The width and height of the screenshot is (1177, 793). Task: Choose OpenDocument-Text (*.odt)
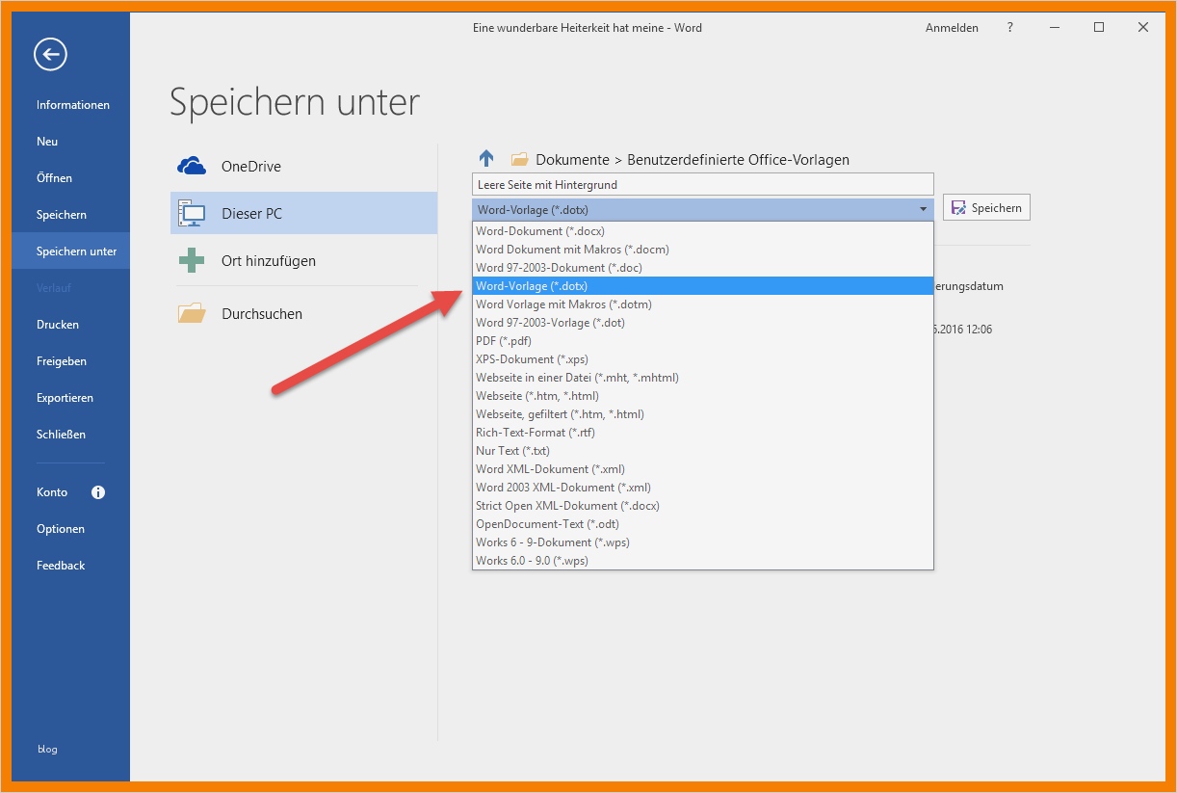pyautogui.click(x=702, y=524)
